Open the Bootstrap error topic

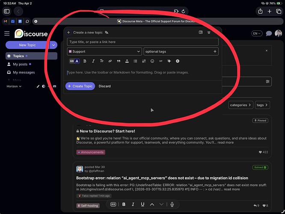point(162,178)
